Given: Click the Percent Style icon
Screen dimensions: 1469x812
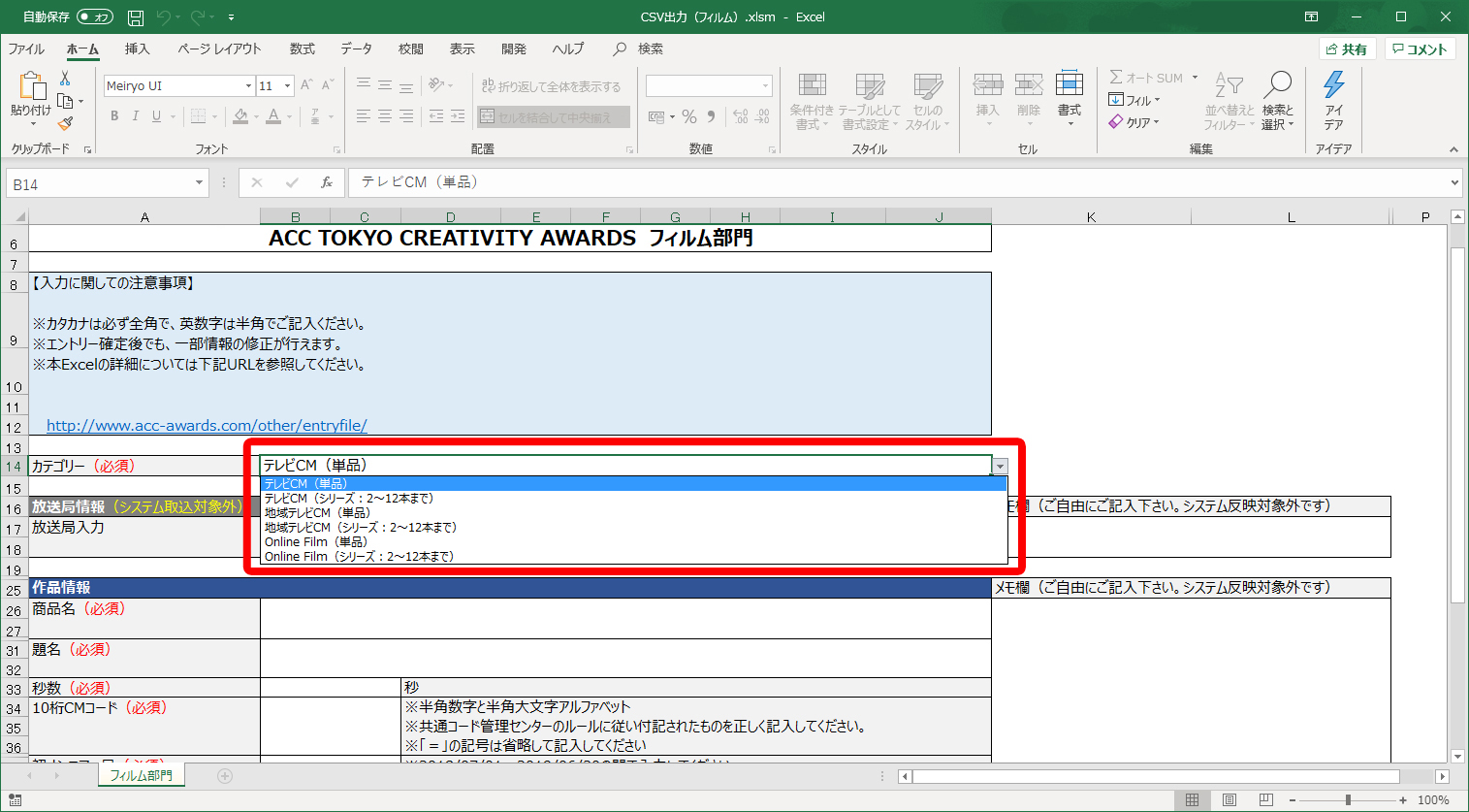Looking at the screenshot, I should (x=689, y=116).
